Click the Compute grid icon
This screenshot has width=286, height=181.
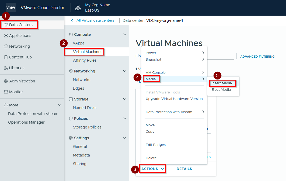[x=71, y=34]
